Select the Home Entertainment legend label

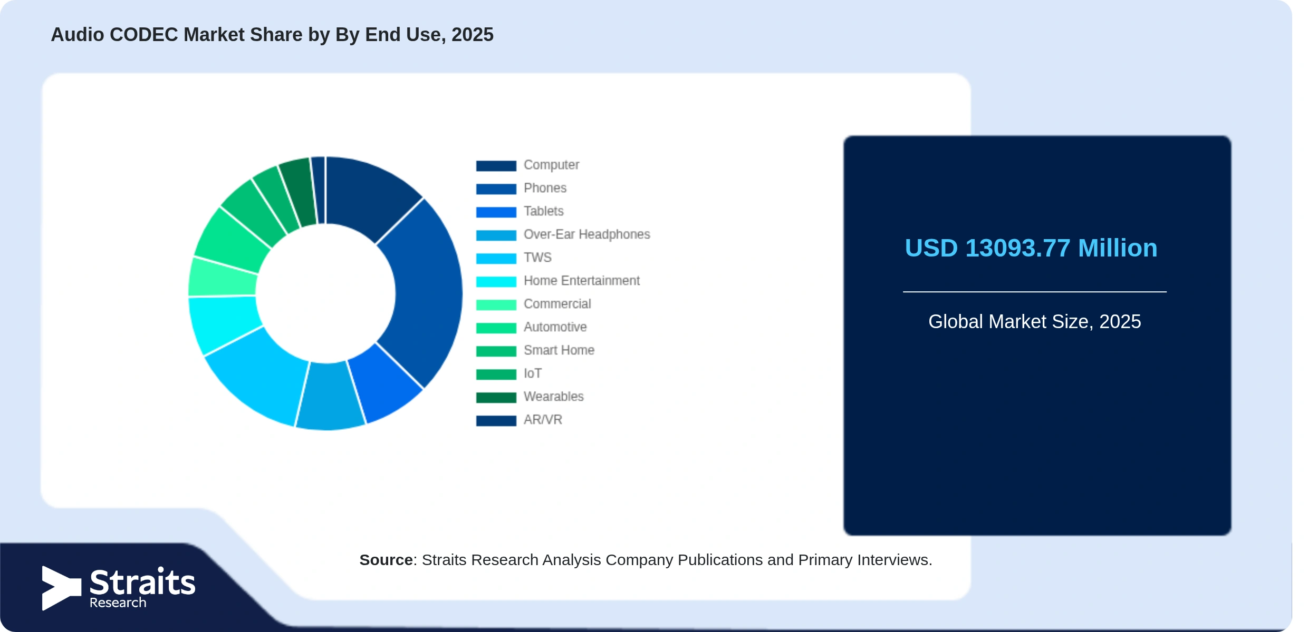[x=581, y=281]
